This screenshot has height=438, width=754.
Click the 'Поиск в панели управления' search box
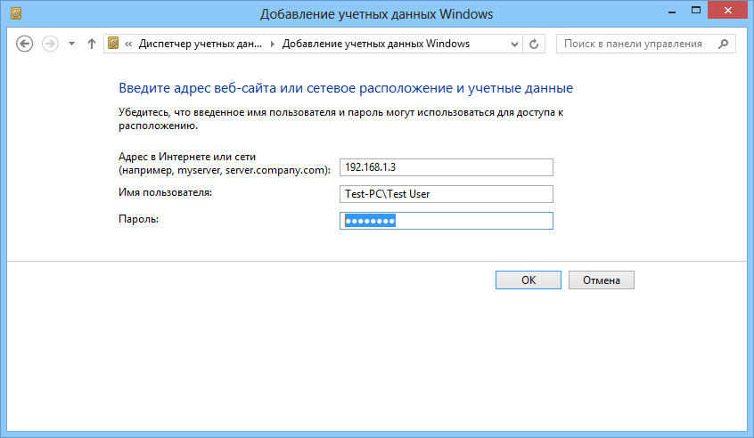633,44
